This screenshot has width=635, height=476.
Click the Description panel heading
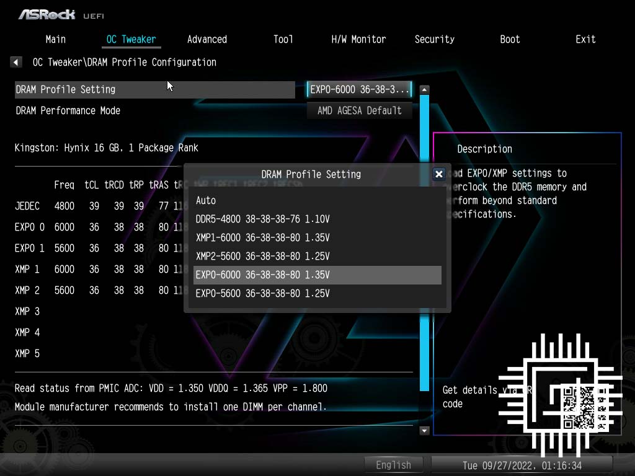coord(485,149)
